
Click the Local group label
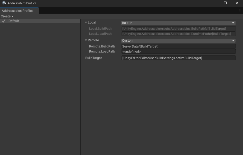[92, 23]
